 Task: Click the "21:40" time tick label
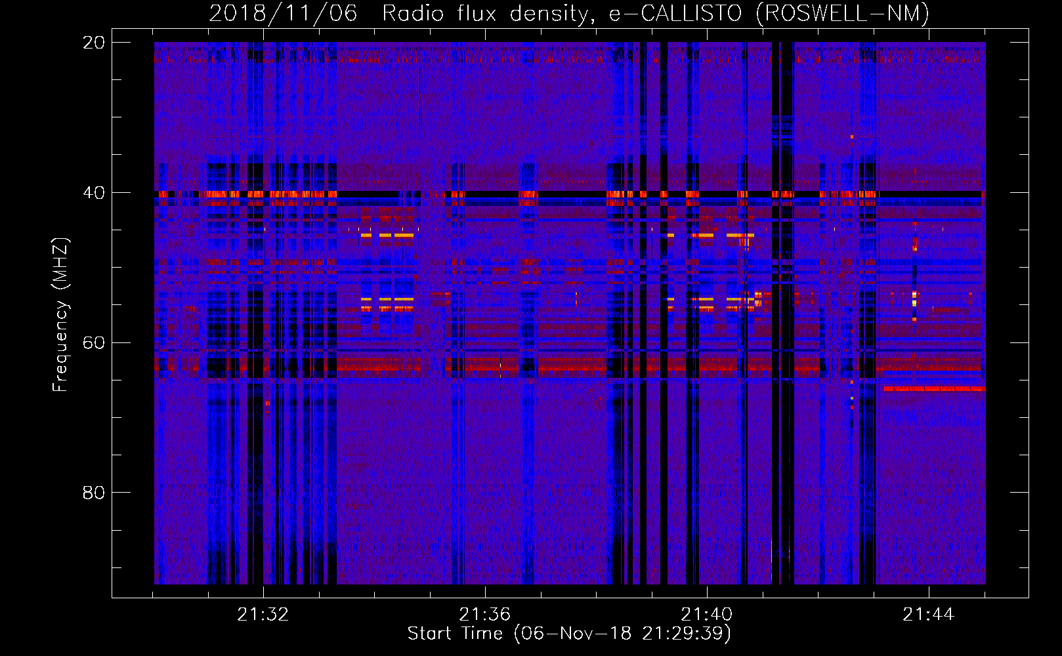(x=707, y=615)
